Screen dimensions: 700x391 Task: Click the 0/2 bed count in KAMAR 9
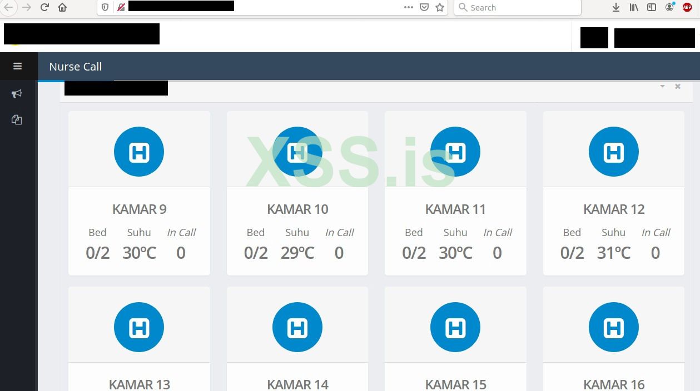pyautogui.click(x=98, y=253)
